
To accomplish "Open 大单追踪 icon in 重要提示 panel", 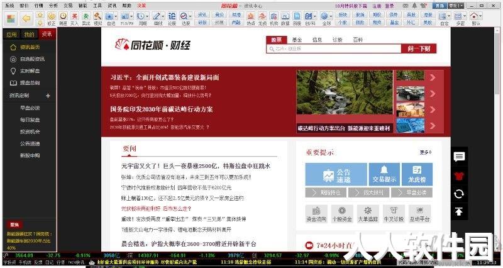I will (368, 214).
